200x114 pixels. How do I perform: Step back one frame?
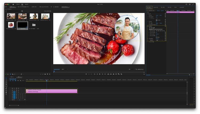click(97, 74)
